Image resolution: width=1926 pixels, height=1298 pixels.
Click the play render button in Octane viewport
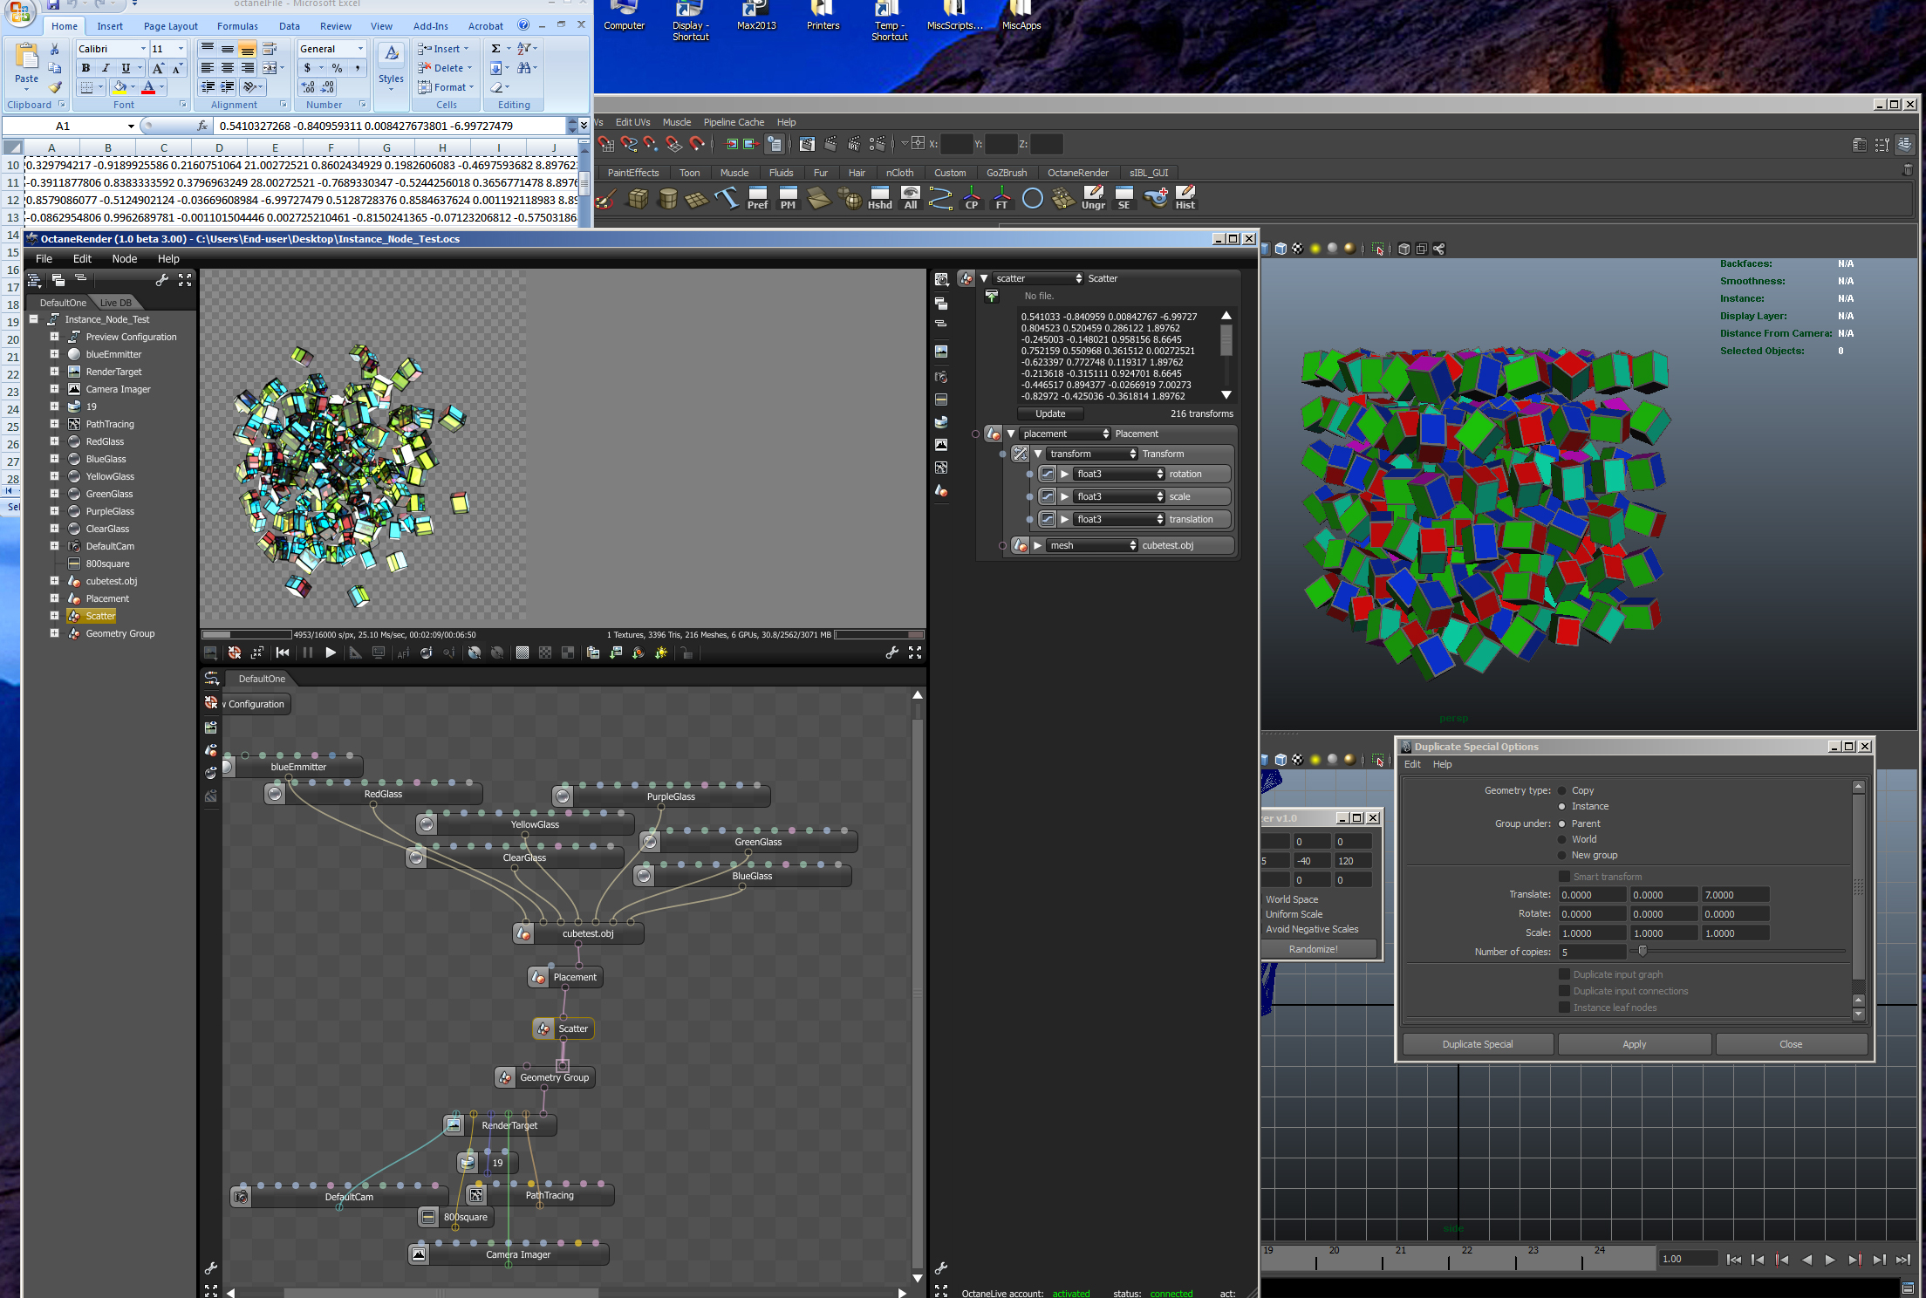click(331, 652)
